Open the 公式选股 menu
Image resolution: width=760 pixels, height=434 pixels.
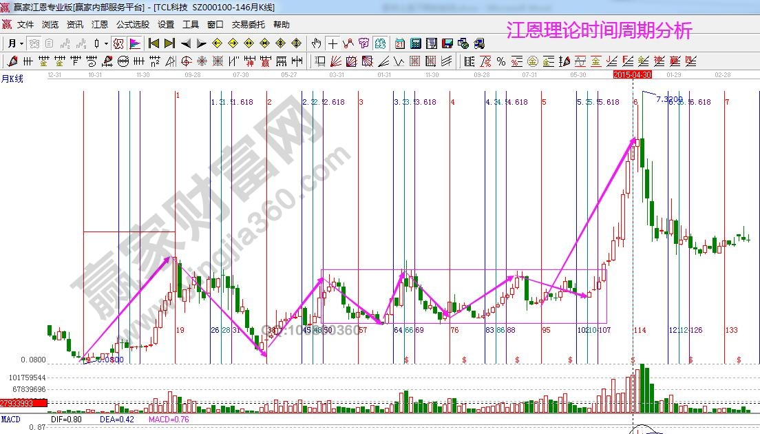pos(133,24)
